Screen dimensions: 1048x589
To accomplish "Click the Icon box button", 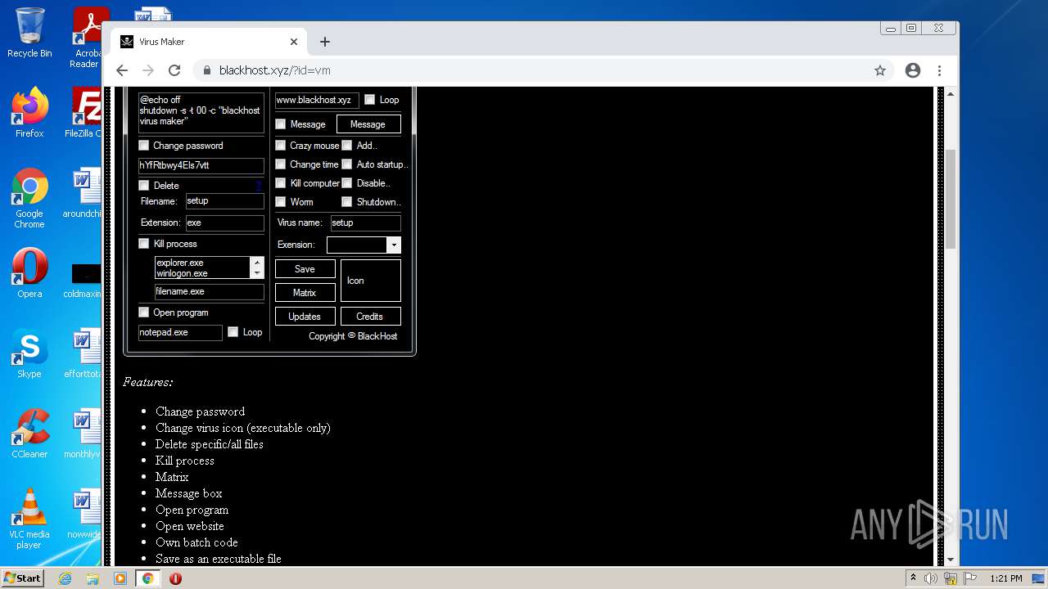I will click(371, 281).
